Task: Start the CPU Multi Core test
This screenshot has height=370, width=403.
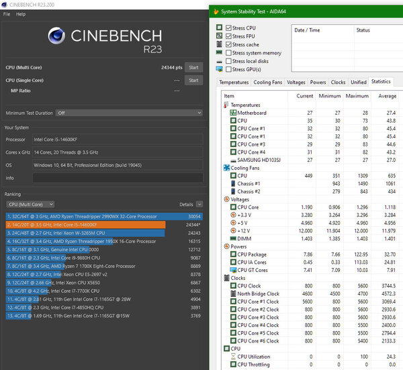Action: (193, 67)
